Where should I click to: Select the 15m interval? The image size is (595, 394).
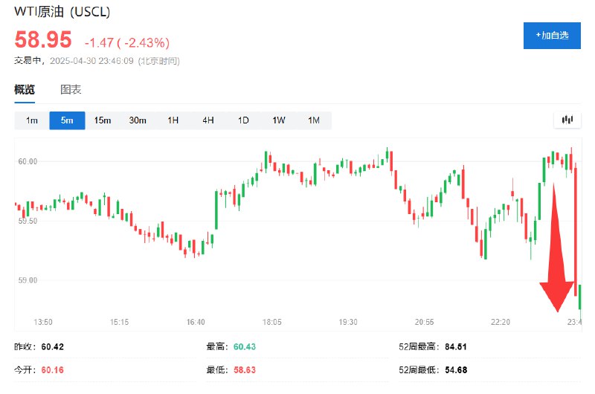[x=103, y=120]
